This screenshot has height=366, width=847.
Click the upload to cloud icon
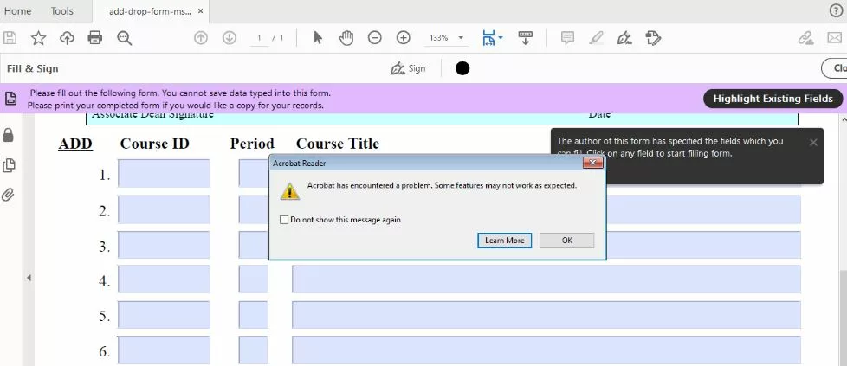67,38
